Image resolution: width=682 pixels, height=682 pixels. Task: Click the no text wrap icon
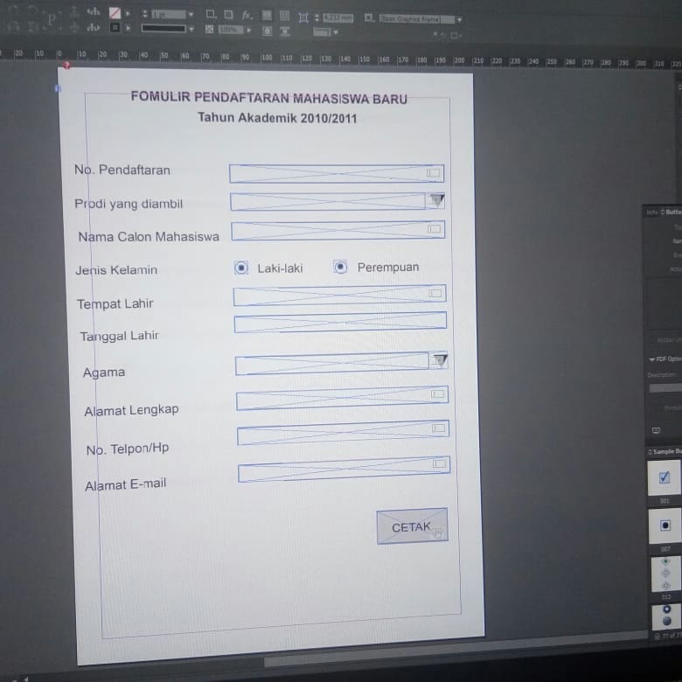[267, 16]
